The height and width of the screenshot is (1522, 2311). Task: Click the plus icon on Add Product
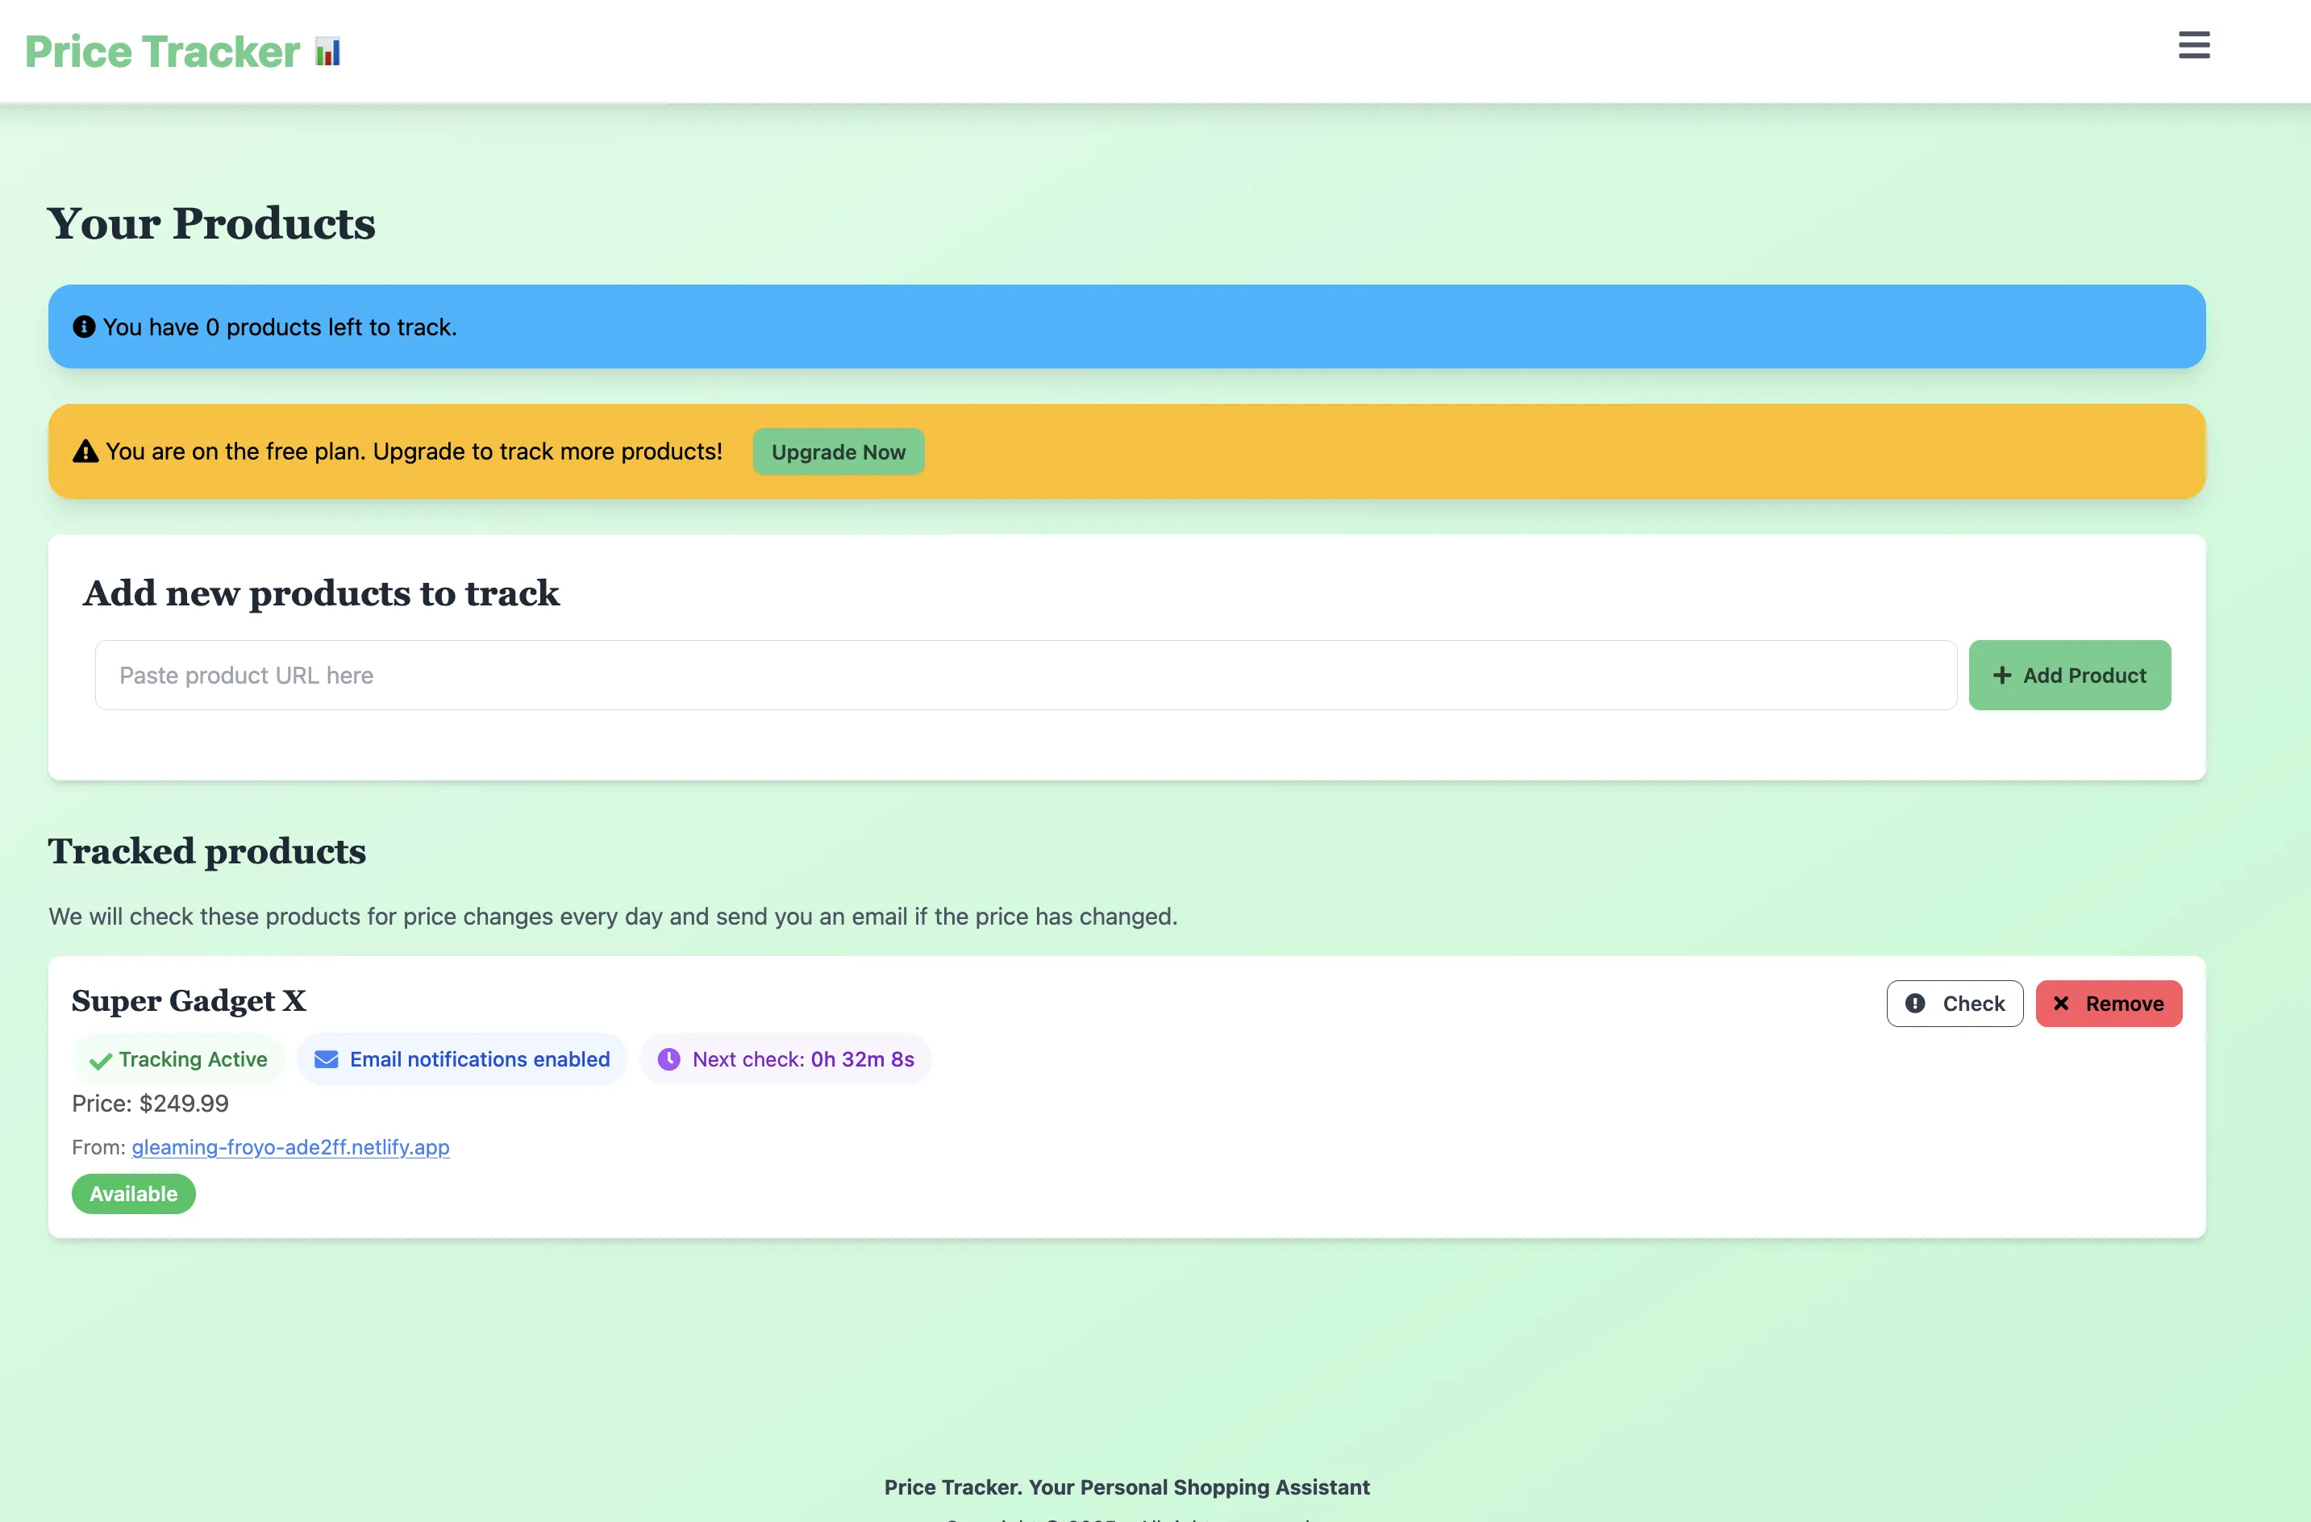(2001, 676)
